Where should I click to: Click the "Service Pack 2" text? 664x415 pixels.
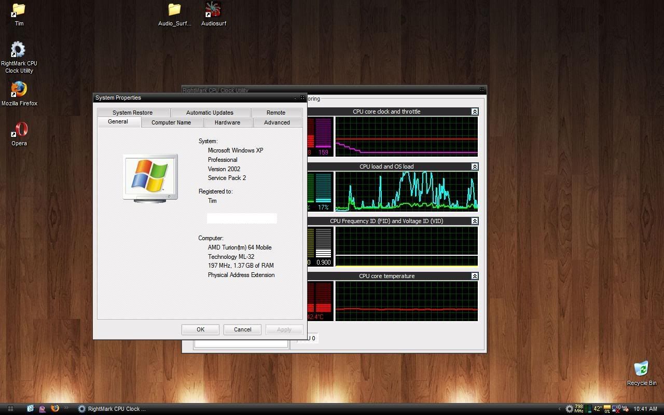(227, 178)
